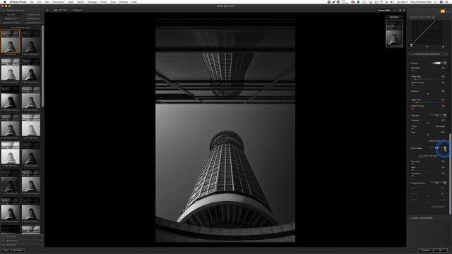Screen dimensions: 452x254
Task: Click the Paper Hue color slider
Action: point(428,102)
